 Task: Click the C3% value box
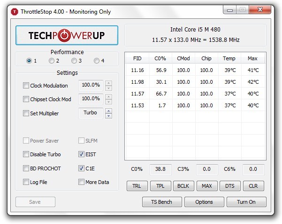(207, 169)
